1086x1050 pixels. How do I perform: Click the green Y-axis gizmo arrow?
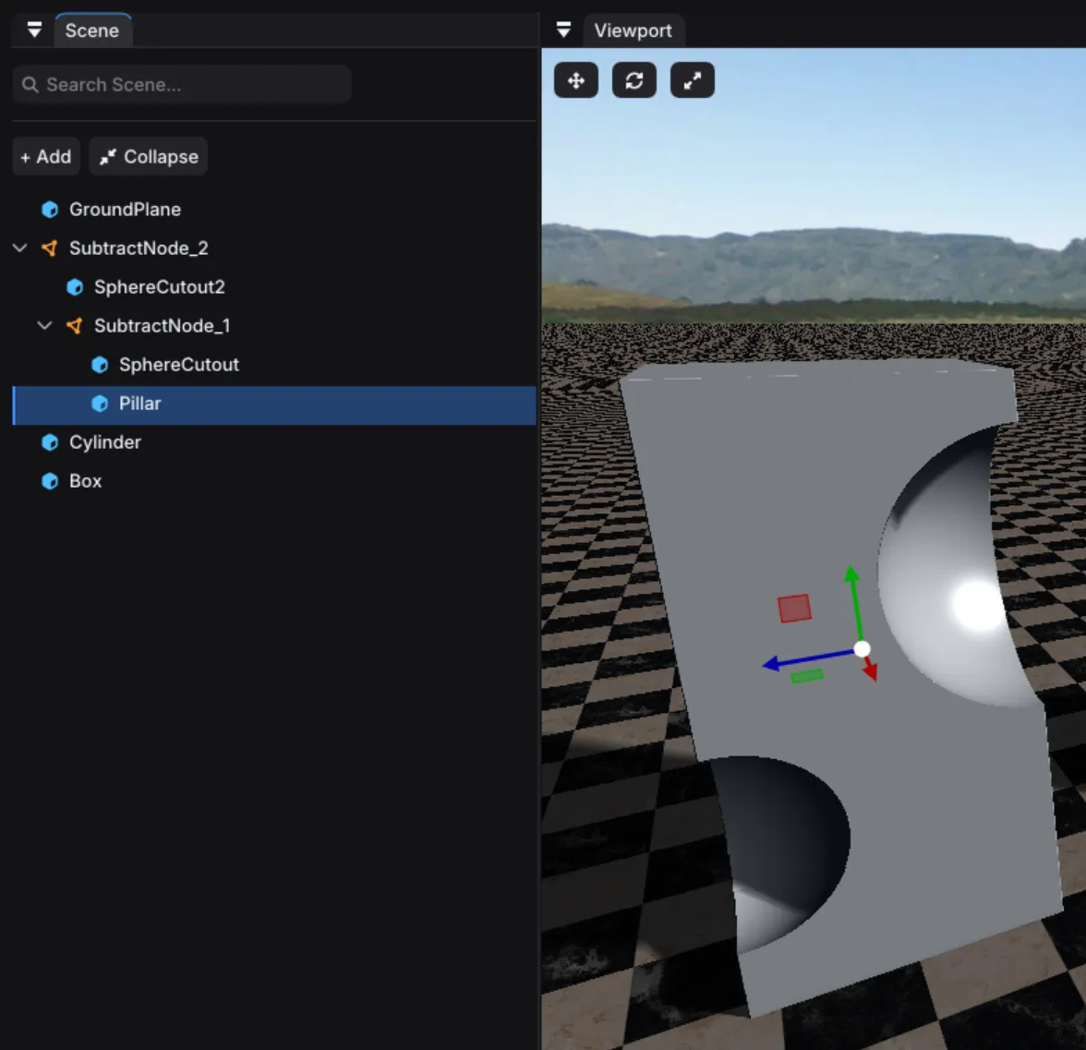pyautogui.click(x=854, y=601)
